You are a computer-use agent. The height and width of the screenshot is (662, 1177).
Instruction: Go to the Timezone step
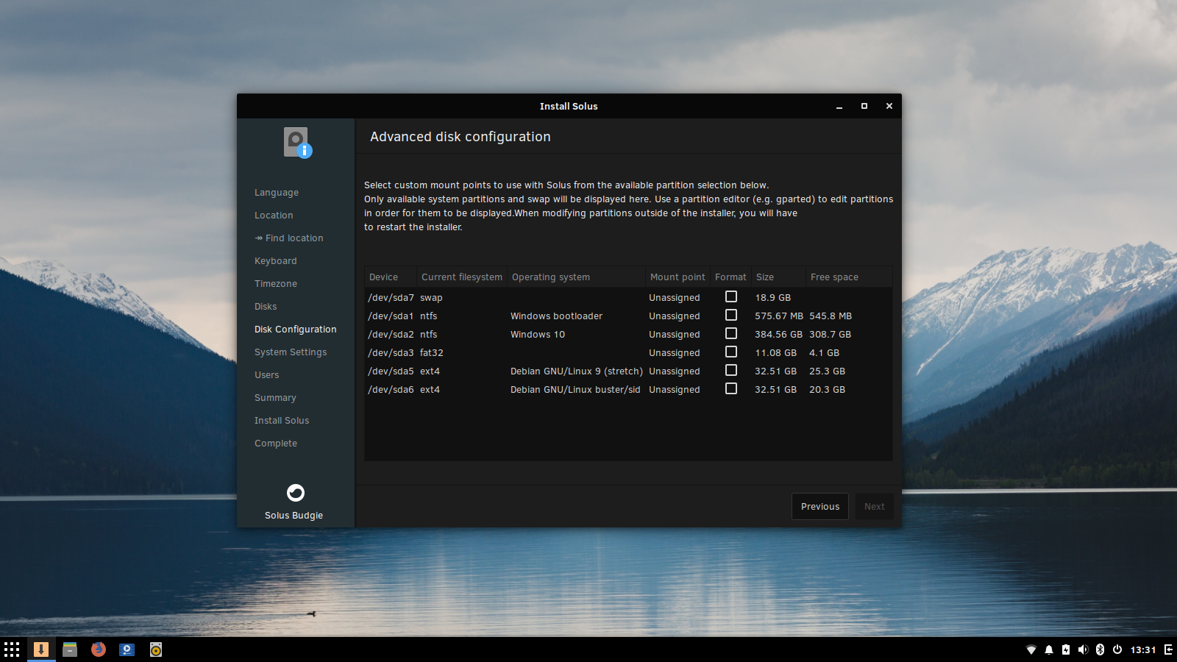click(x=276, y=284)
